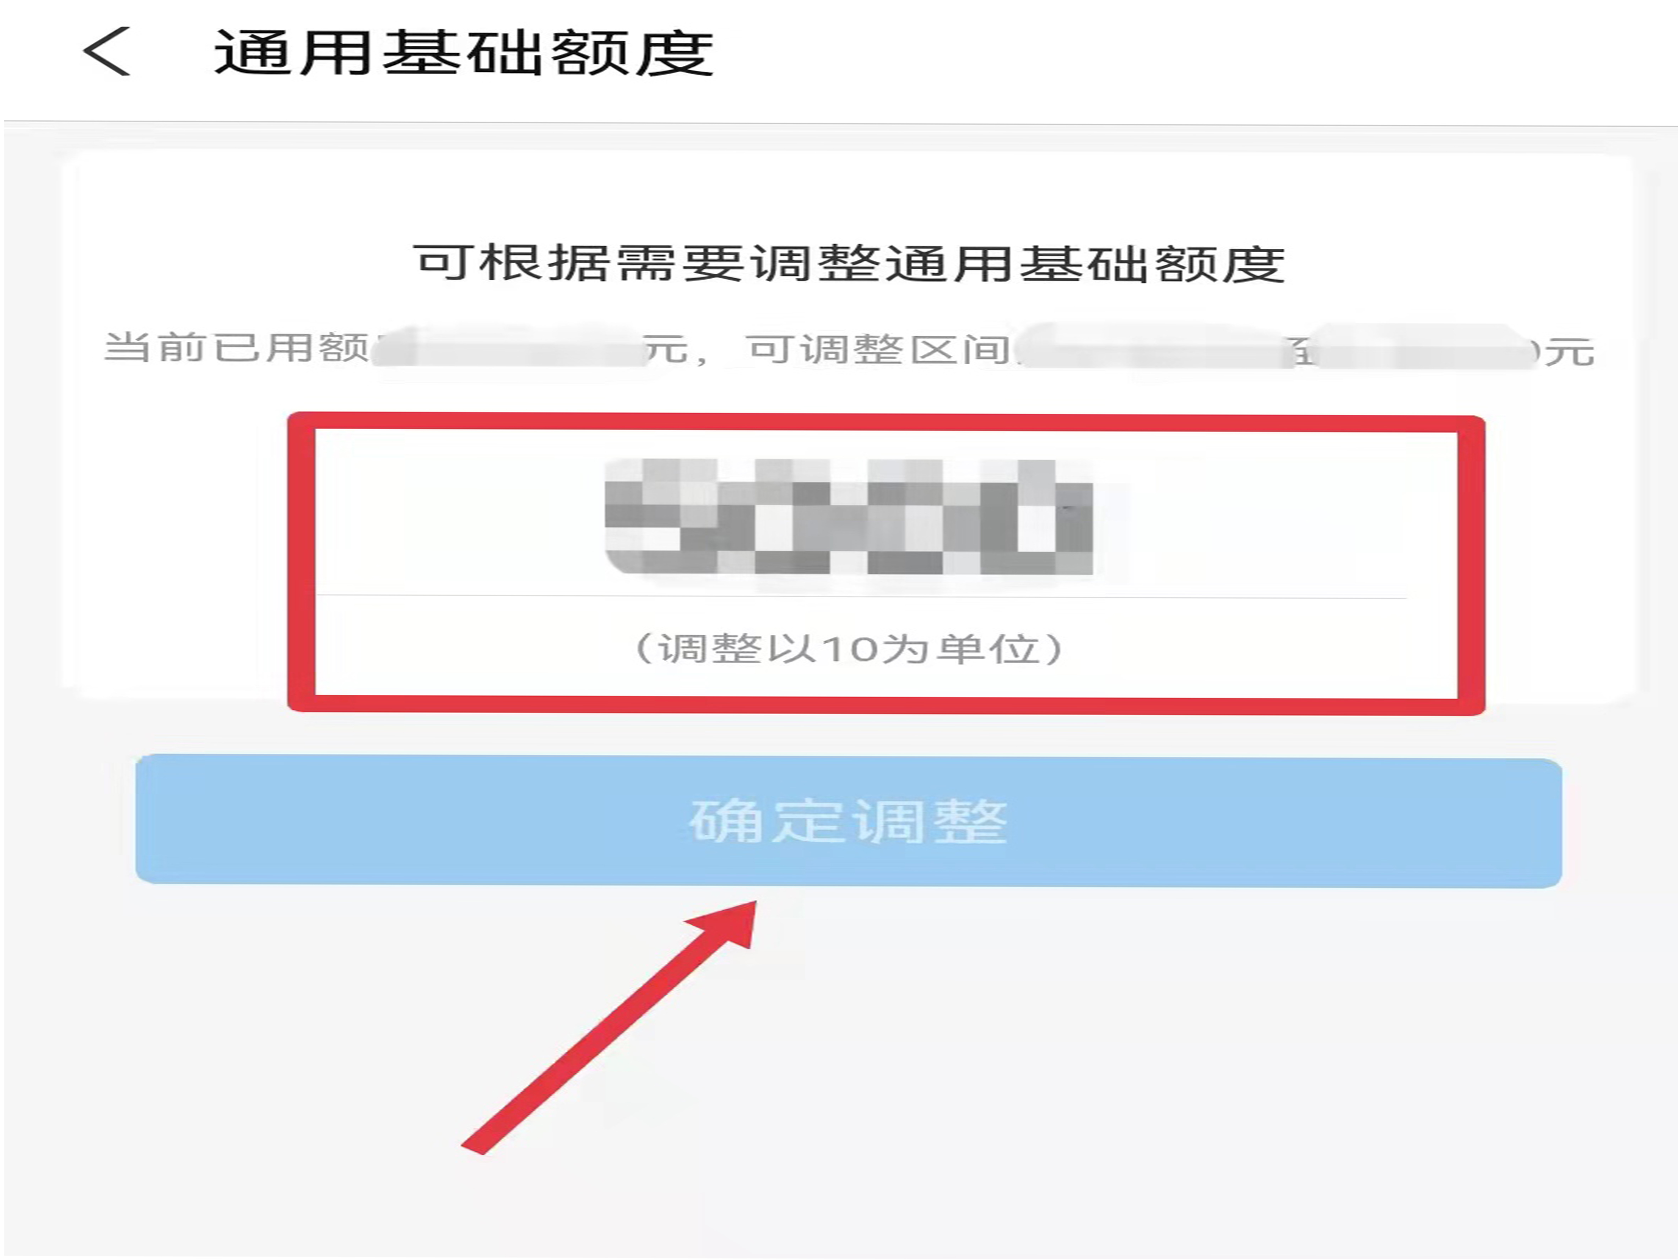Click the divider line under amount

[861, 597]
